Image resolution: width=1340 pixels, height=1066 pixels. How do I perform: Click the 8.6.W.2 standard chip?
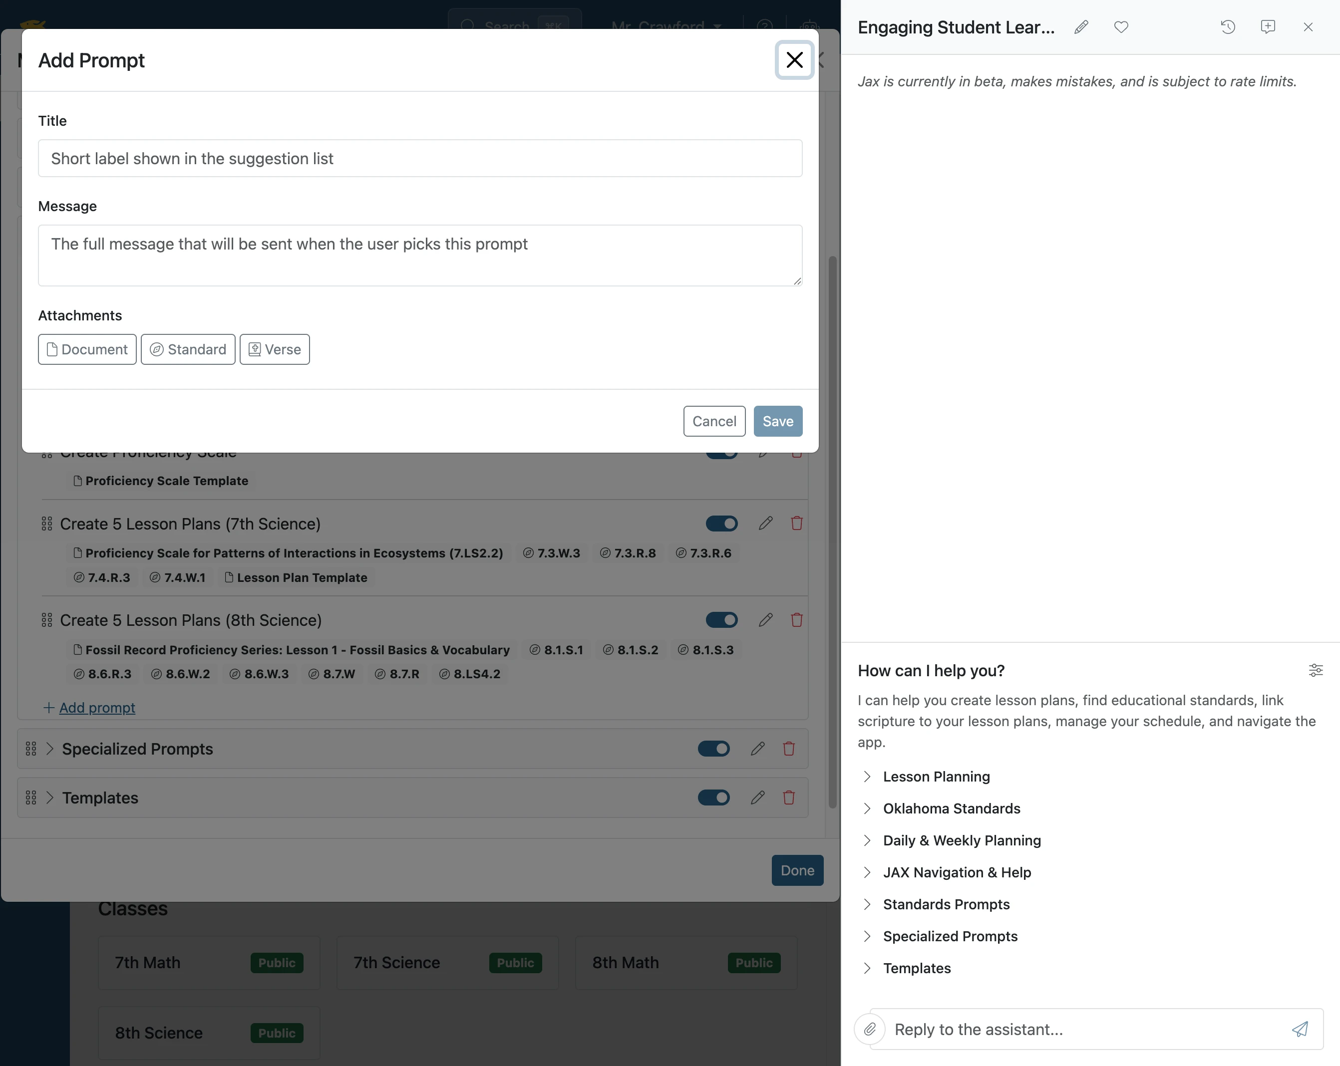181,674
